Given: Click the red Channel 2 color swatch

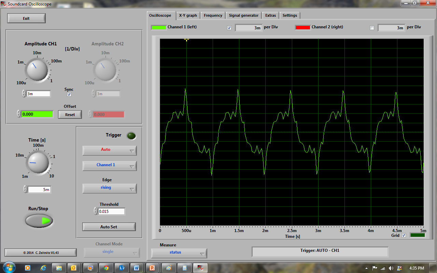Looking at the screenshot, I should tap(303, 27).
